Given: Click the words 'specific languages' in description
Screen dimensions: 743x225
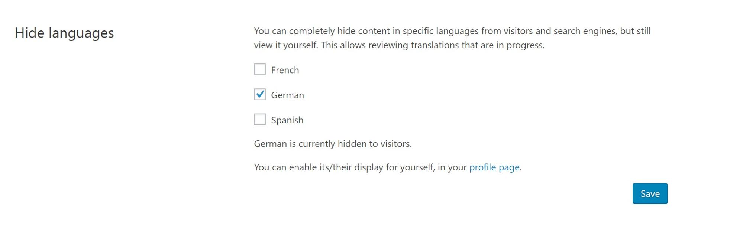Looking at the screenshot, I should click(x=440, y=31).
